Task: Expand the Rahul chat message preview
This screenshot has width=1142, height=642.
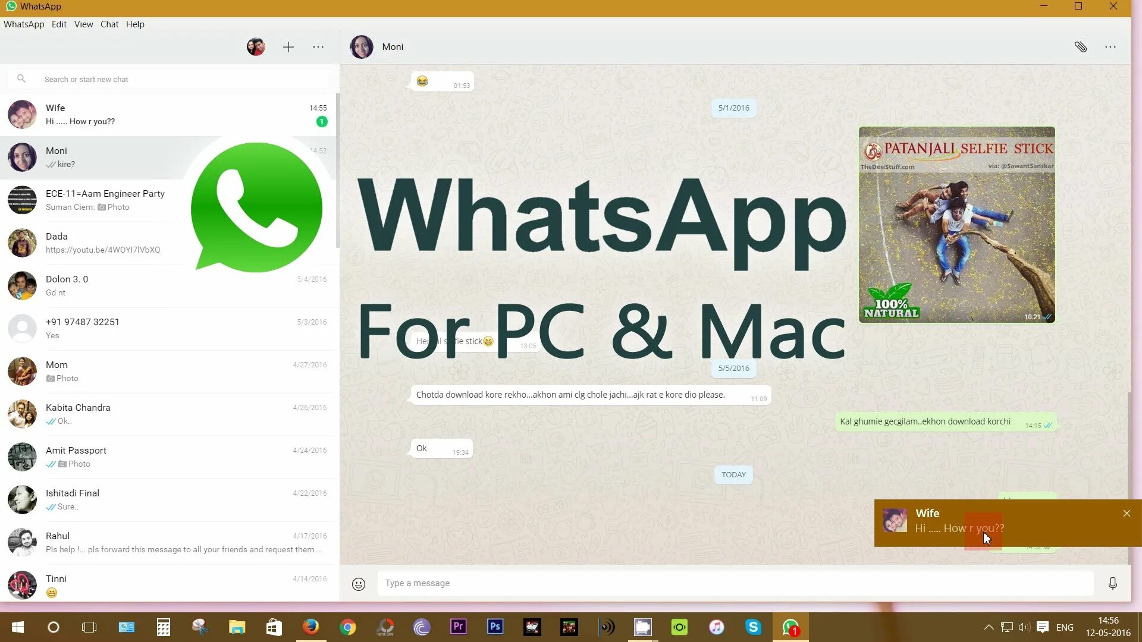Action: pos(169,542)
